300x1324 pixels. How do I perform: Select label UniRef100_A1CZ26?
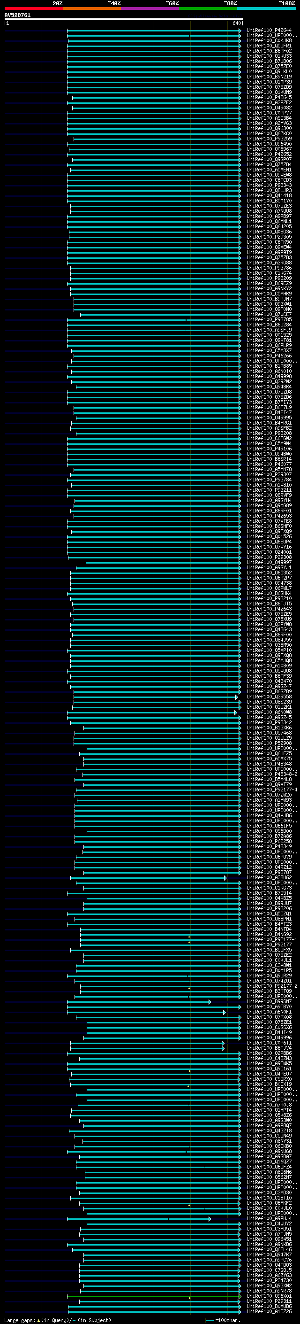(x=269, y=1312)
